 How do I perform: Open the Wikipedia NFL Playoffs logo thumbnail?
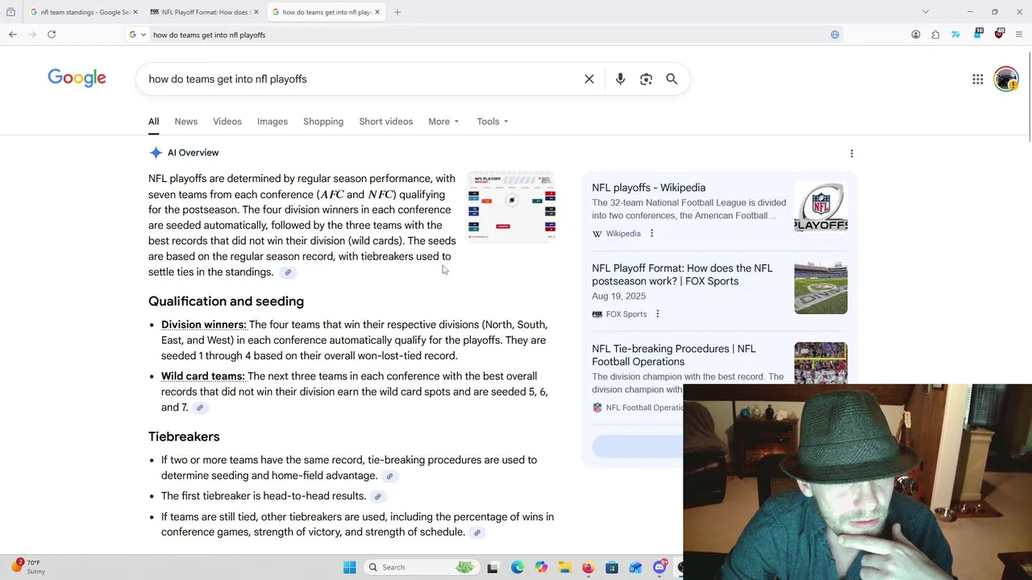coord(821,207)
